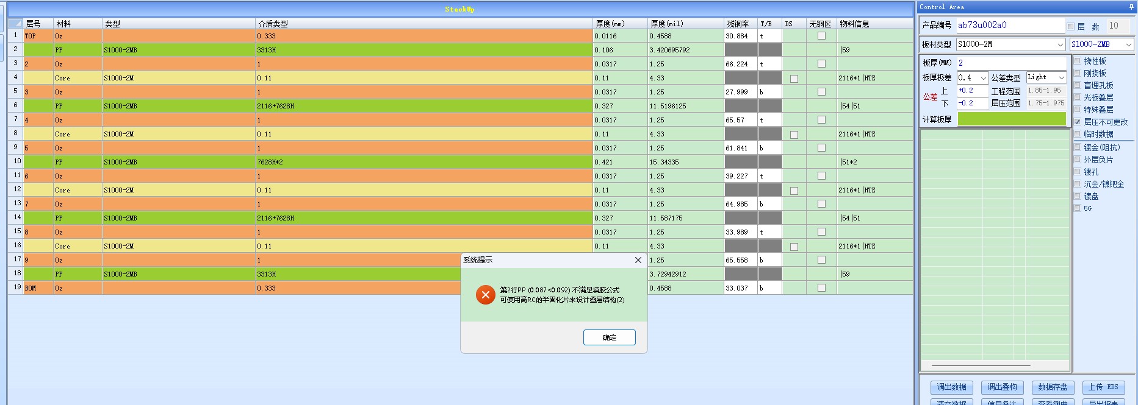Enable the 盲埋孔板 checkbox
Image resolution: width=1138 pixels, height=405 pixels.
pos(1078,85)
